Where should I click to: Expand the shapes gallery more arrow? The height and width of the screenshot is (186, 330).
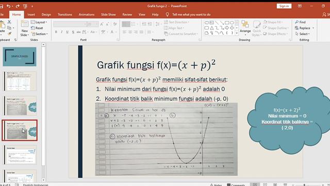click(x=237, y=33)
